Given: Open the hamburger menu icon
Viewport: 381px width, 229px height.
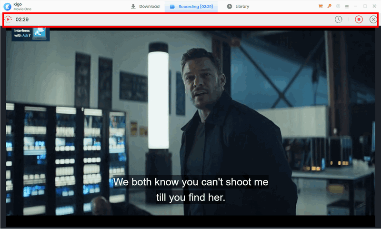Looking at the screenshot, I should tap(347, 6).
